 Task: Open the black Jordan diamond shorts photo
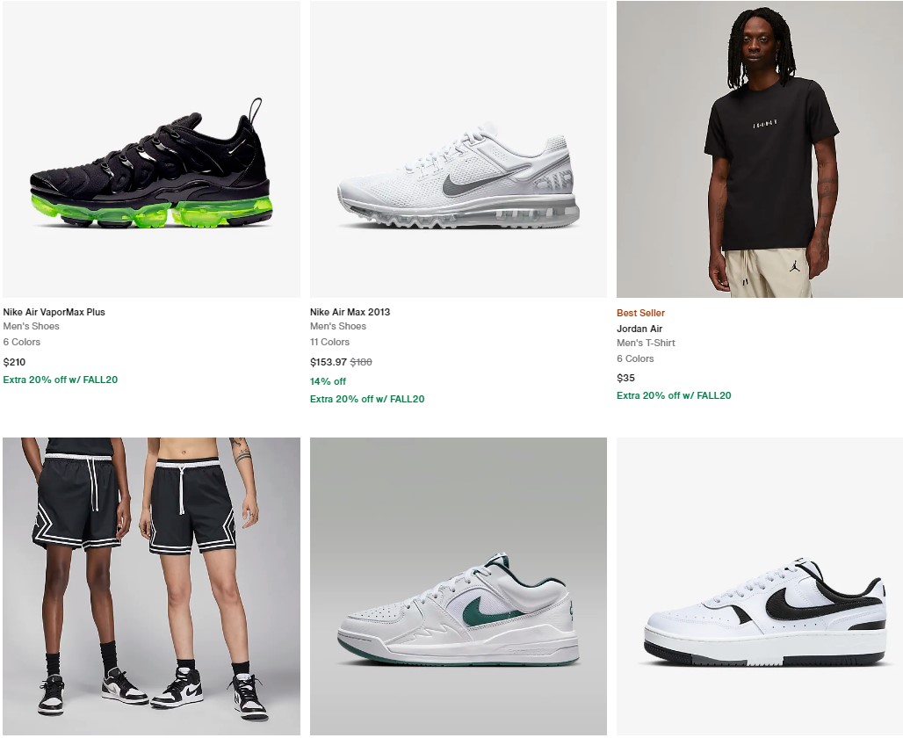coord(151,586)
